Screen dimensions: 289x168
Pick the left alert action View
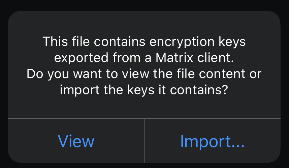pyautogui.click(x=76, y=141)
